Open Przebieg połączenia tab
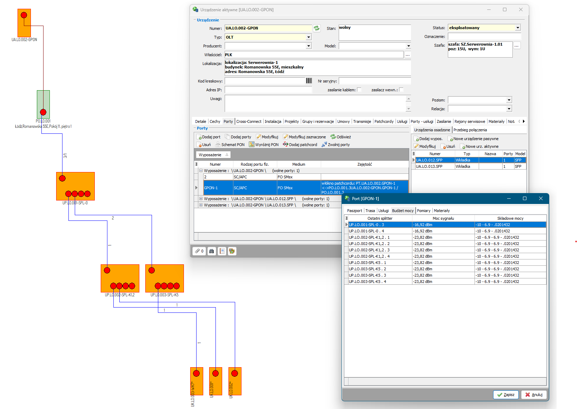This screenshot has height=409, width=577. pos(470,130)
